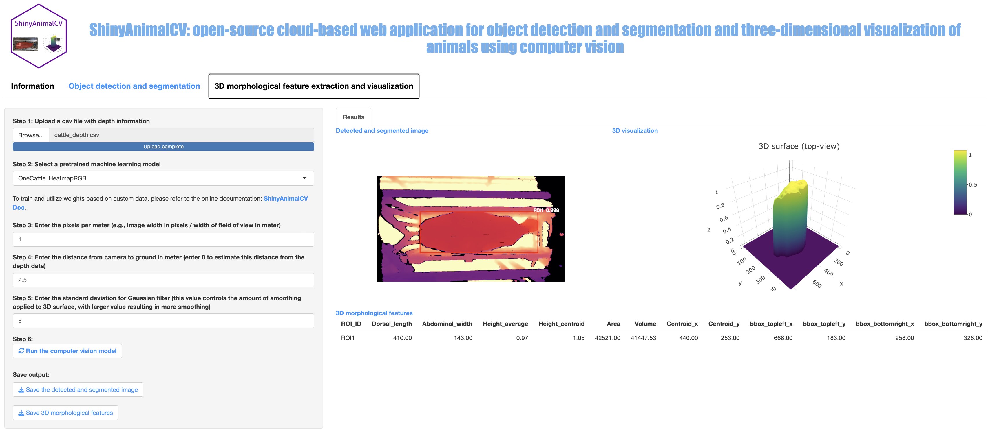Image resolution: width=990 pixels, height=432 pixels.
Task: Click download icon for segmented image
Action: click(x=21, y=390)
